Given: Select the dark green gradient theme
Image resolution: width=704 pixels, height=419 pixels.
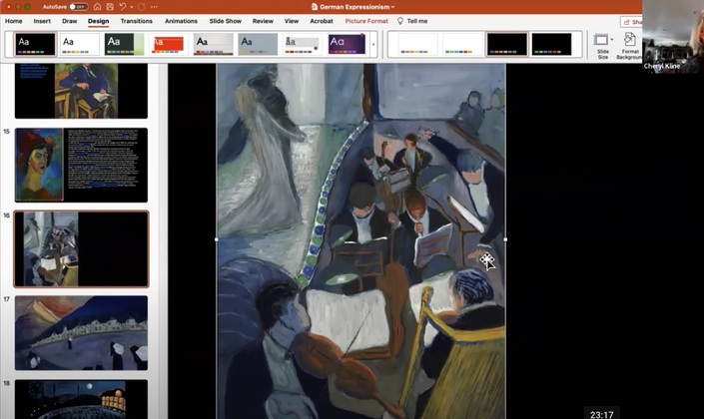Looking at the screenshot, I should tap(124, 44).
